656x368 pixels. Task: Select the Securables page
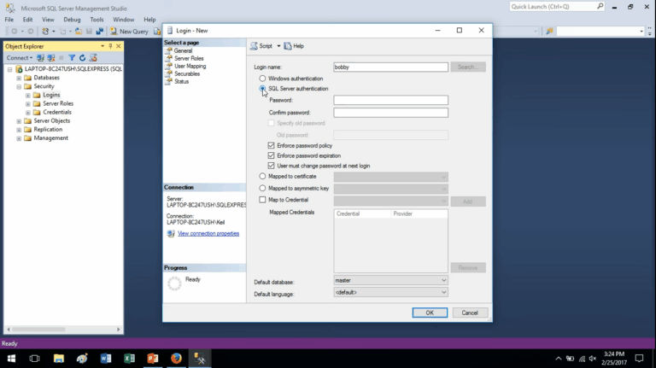tap(187, 73)
